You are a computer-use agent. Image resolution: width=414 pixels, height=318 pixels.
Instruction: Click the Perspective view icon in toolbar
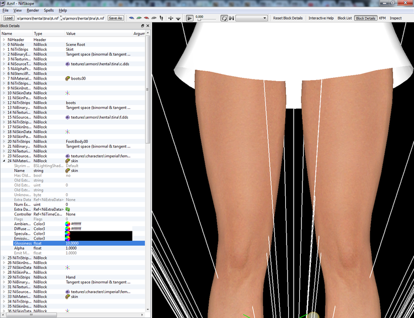click(x=178, y=18)
